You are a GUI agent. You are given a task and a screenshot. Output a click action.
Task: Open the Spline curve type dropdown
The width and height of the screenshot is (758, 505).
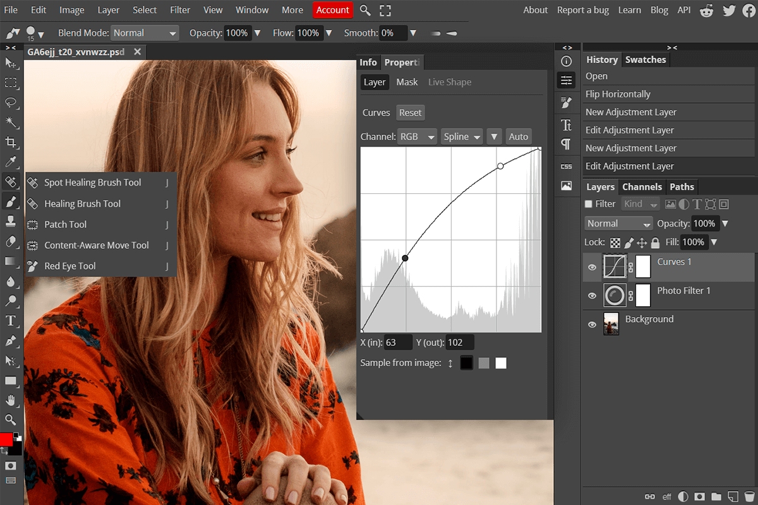[x=461, y=136]
